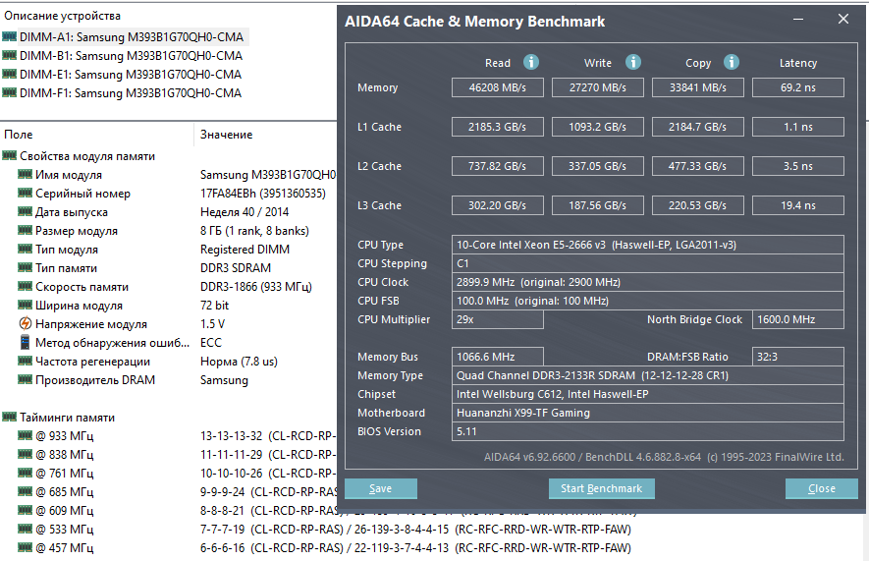Viewport: 869px width, 561px height.
Task: Click icon beside Тип памяти
Action: tap(25, 268)
